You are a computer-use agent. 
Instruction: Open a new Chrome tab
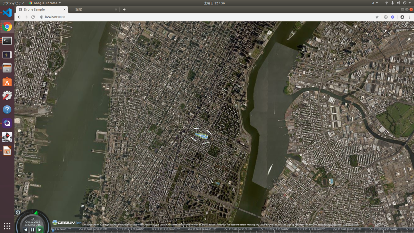coord(124,10)
